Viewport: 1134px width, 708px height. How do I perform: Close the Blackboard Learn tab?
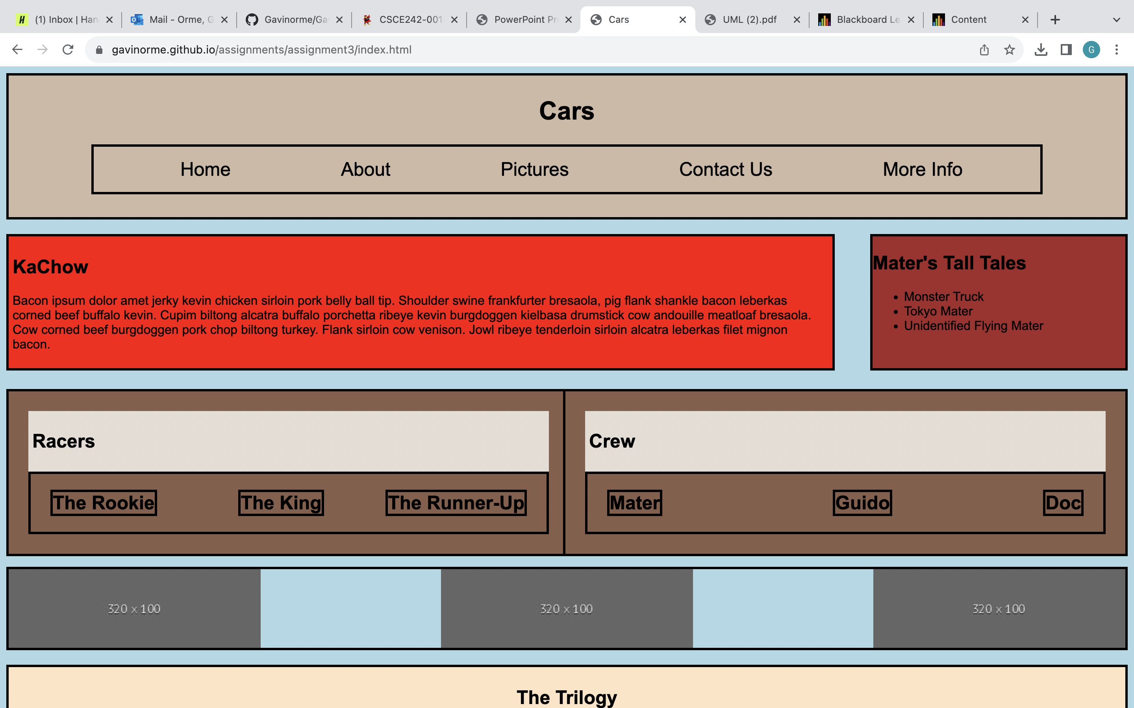911,20
